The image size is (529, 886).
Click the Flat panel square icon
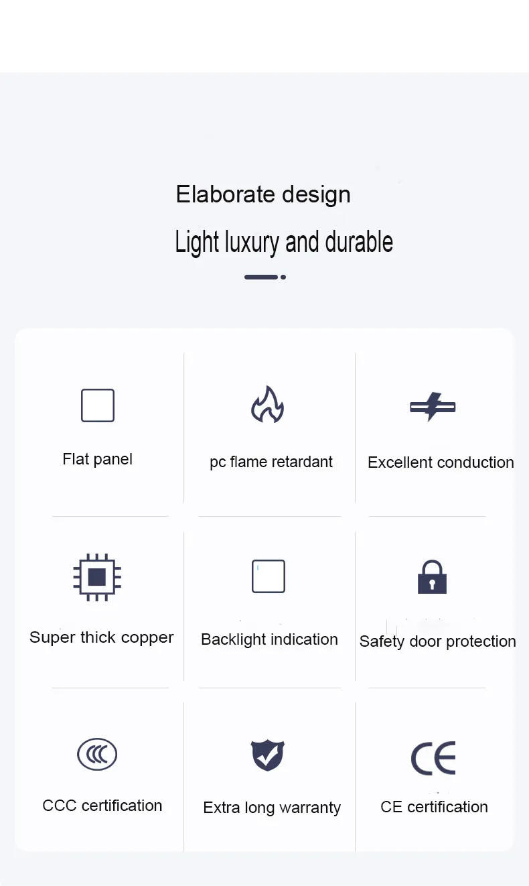(98, 405)
